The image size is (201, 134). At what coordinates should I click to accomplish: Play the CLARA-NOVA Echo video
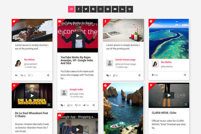pos(169,95)
